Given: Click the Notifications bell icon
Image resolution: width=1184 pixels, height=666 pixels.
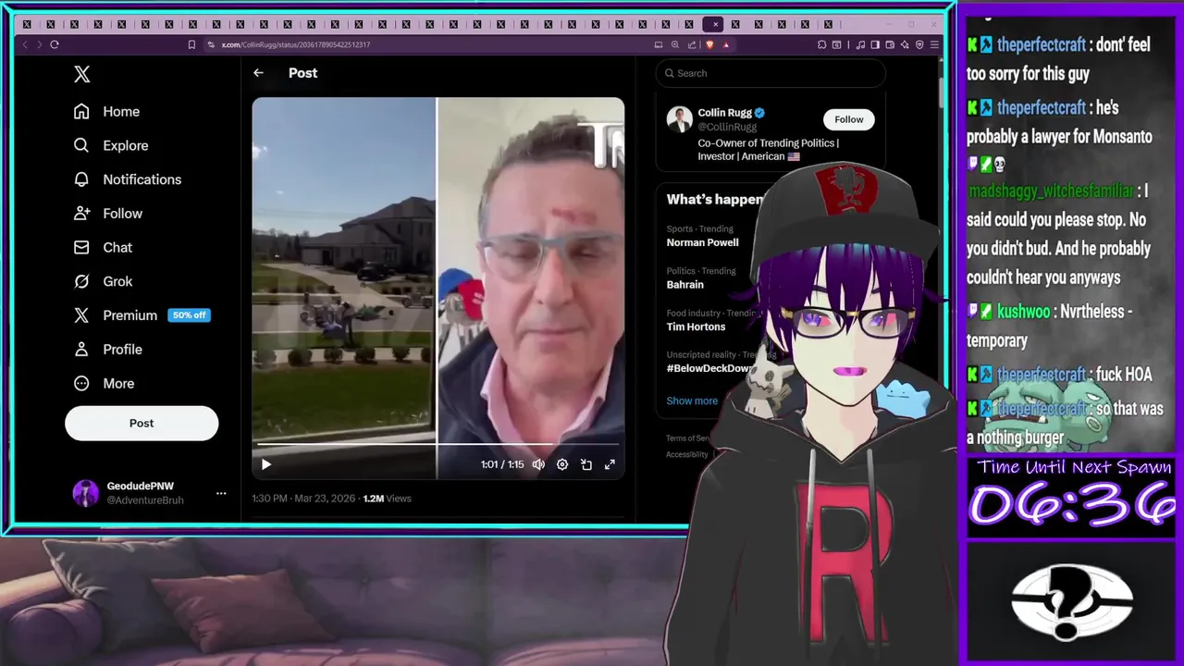Looking at the screenshot, I should tap(81, 179).
